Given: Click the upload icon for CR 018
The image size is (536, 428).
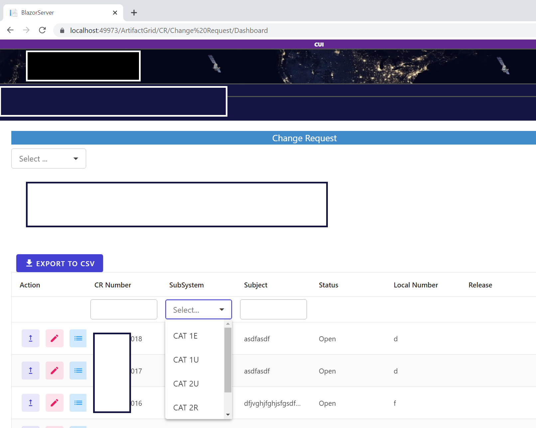Looking at the screenshot, I should 30,338.
